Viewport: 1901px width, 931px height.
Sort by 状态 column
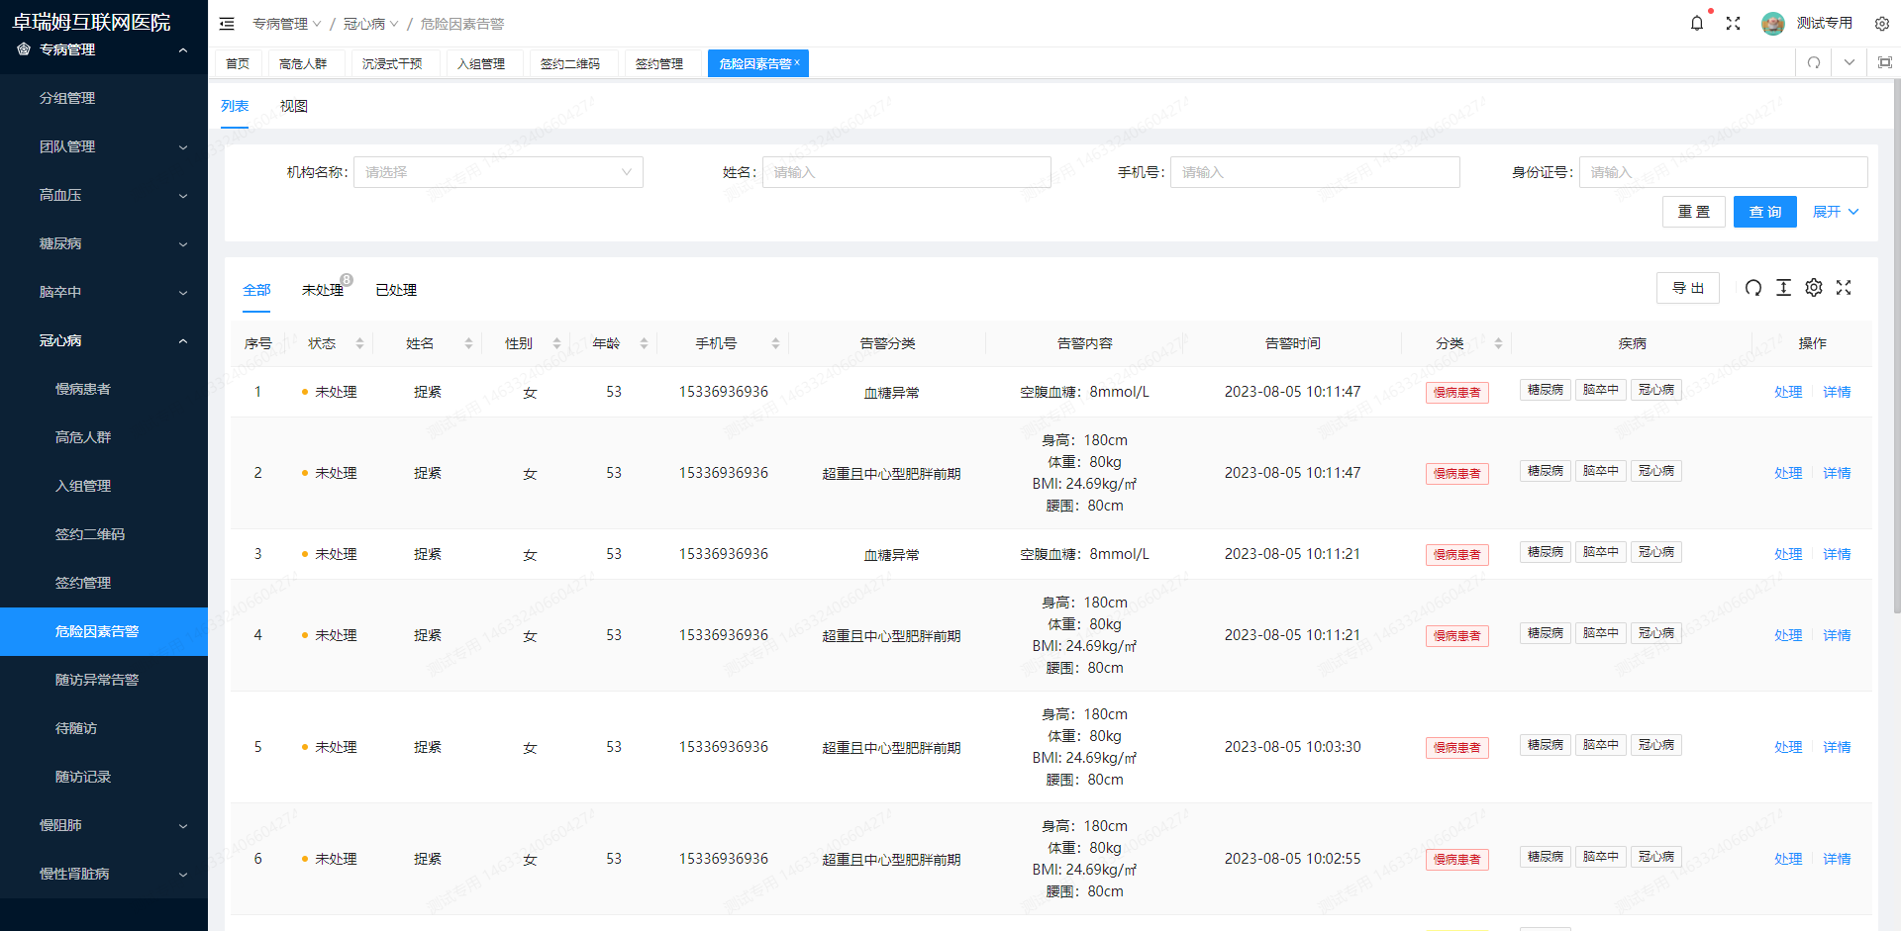[360, 343]
